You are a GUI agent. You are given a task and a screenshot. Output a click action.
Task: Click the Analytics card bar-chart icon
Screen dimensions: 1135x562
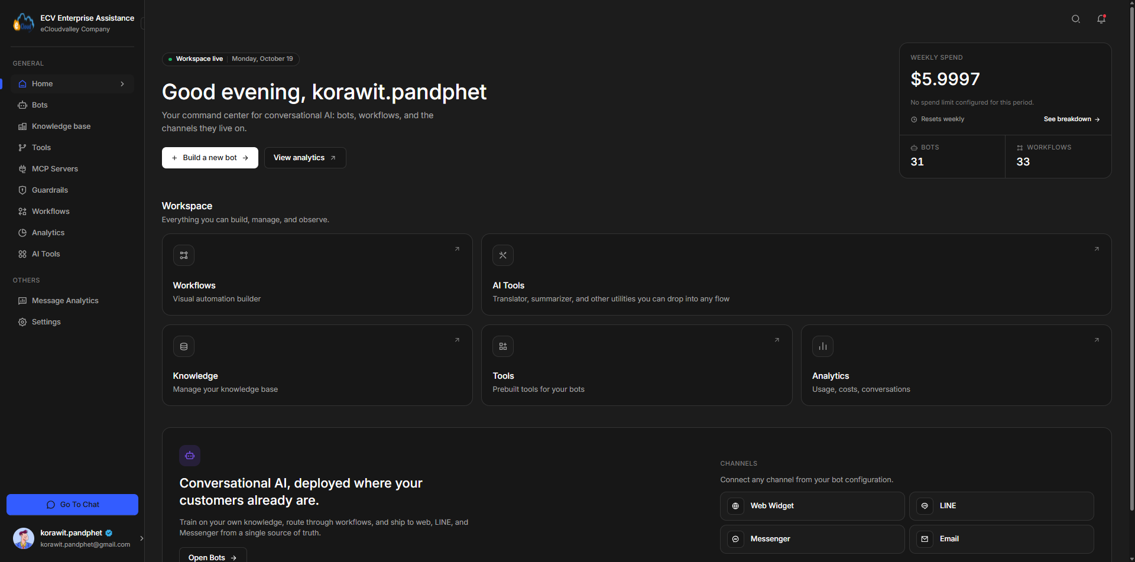tap(823, 346)
